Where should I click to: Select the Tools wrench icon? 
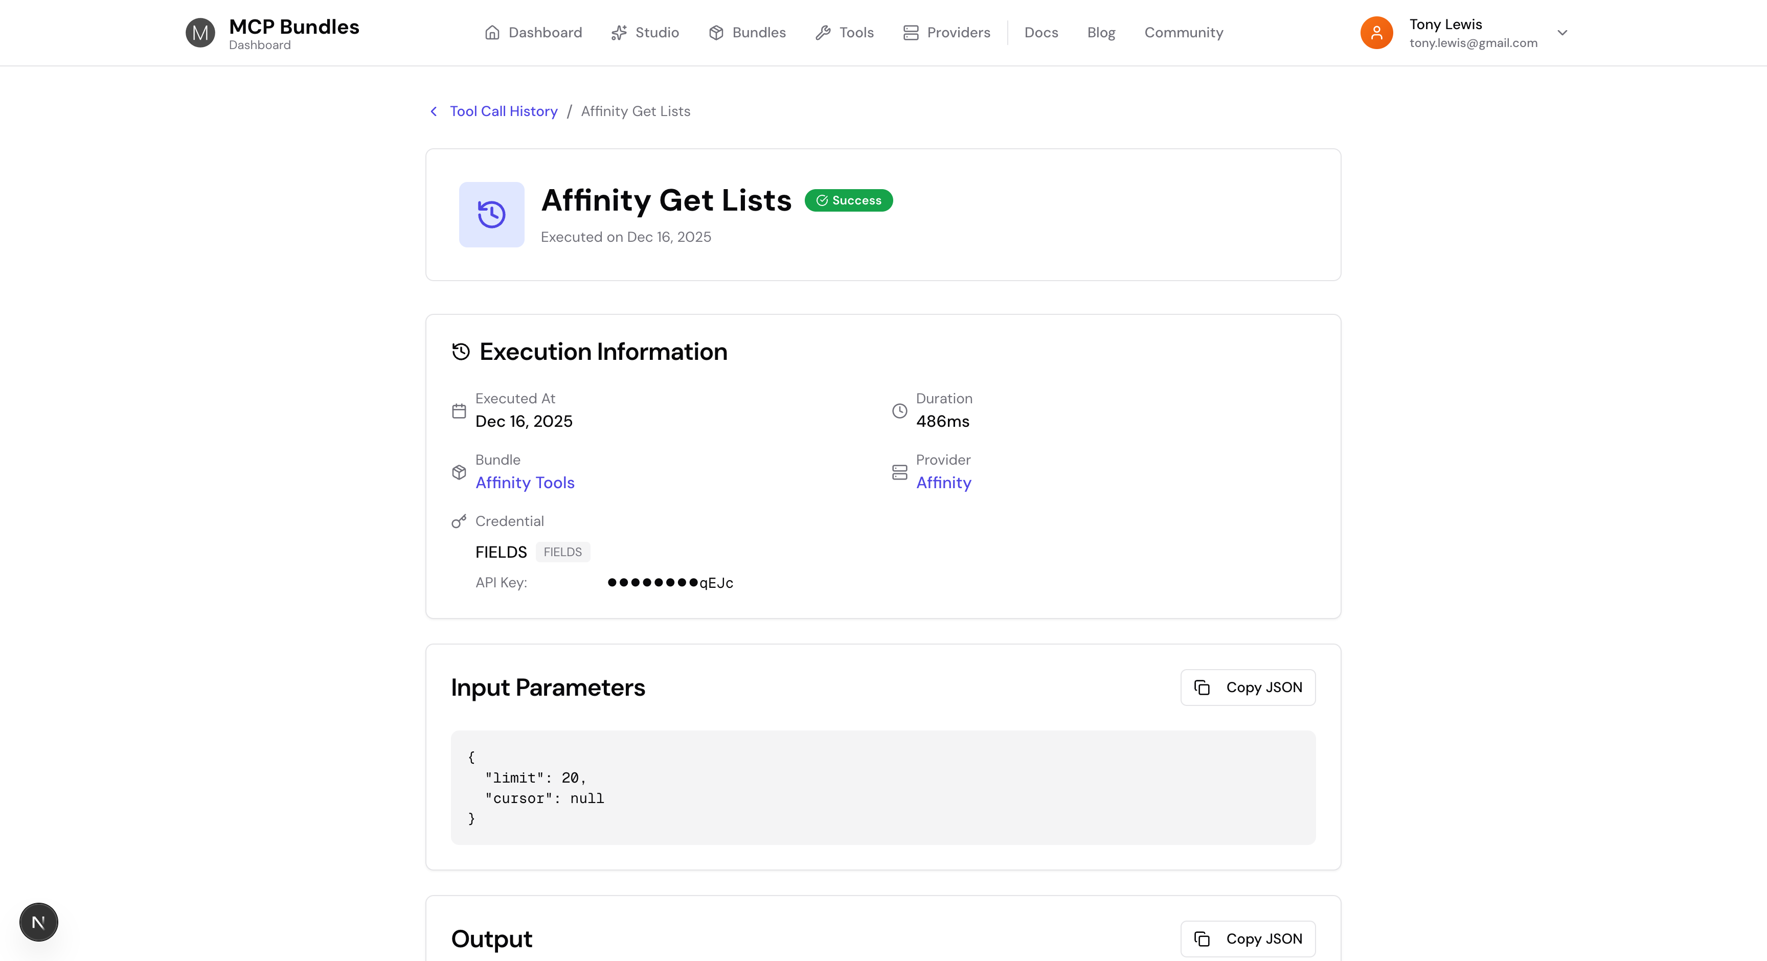click(823, 32)
